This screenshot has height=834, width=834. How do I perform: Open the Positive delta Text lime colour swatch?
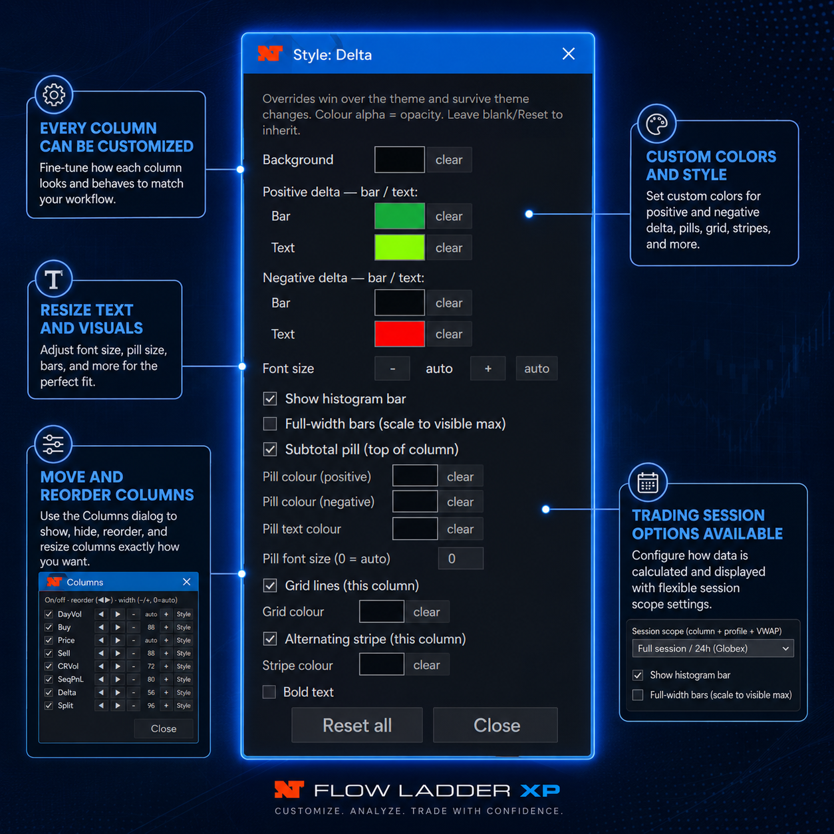point(400,247)
